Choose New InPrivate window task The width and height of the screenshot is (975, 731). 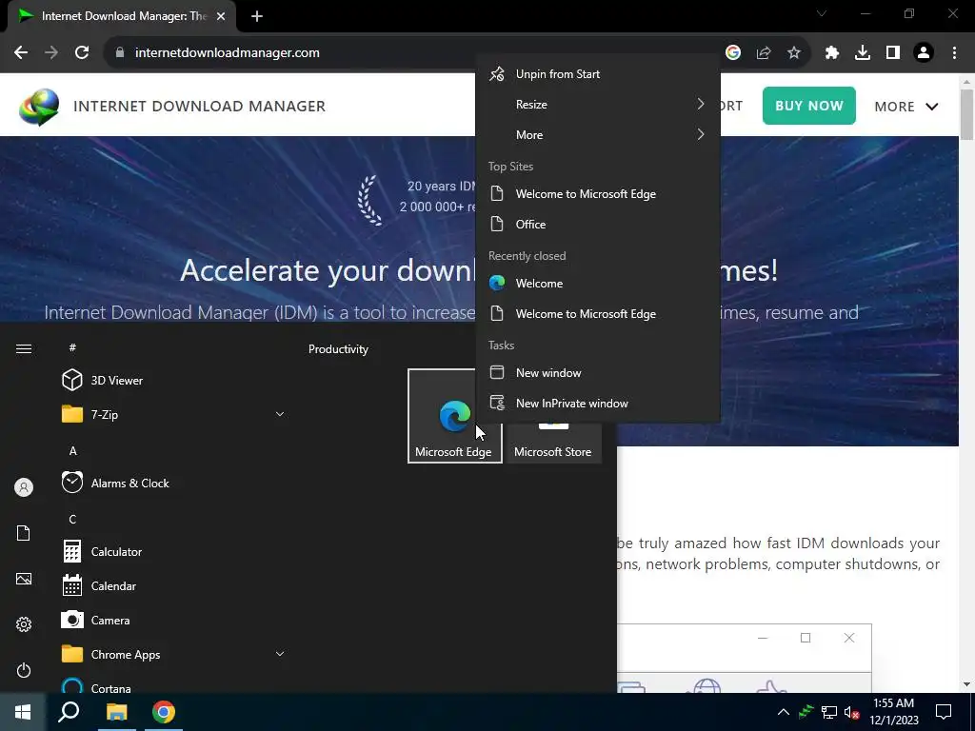598,404
